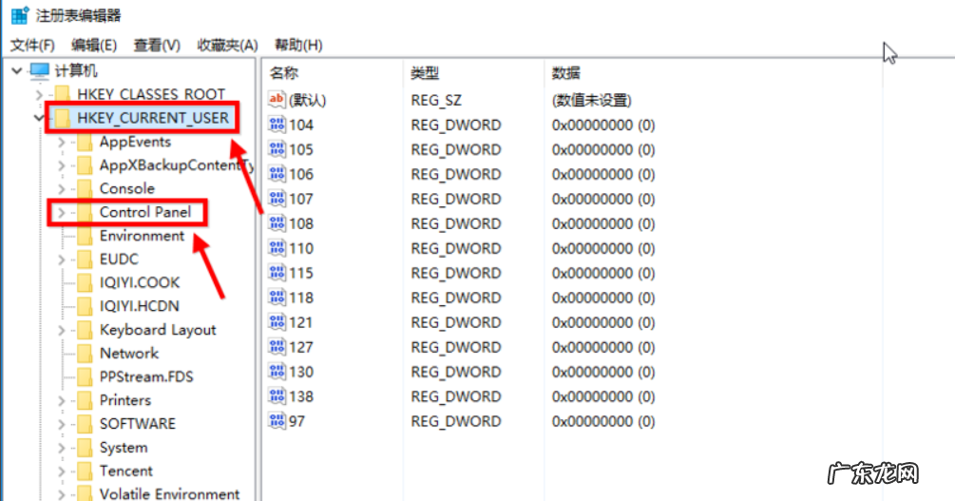The width and height of the screenshot is (955, 501).
Task: Expand the System key chevron
Action: click(62, 448)
